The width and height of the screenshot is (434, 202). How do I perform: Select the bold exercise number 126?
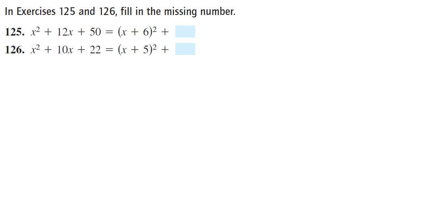(x=15, y=50)
